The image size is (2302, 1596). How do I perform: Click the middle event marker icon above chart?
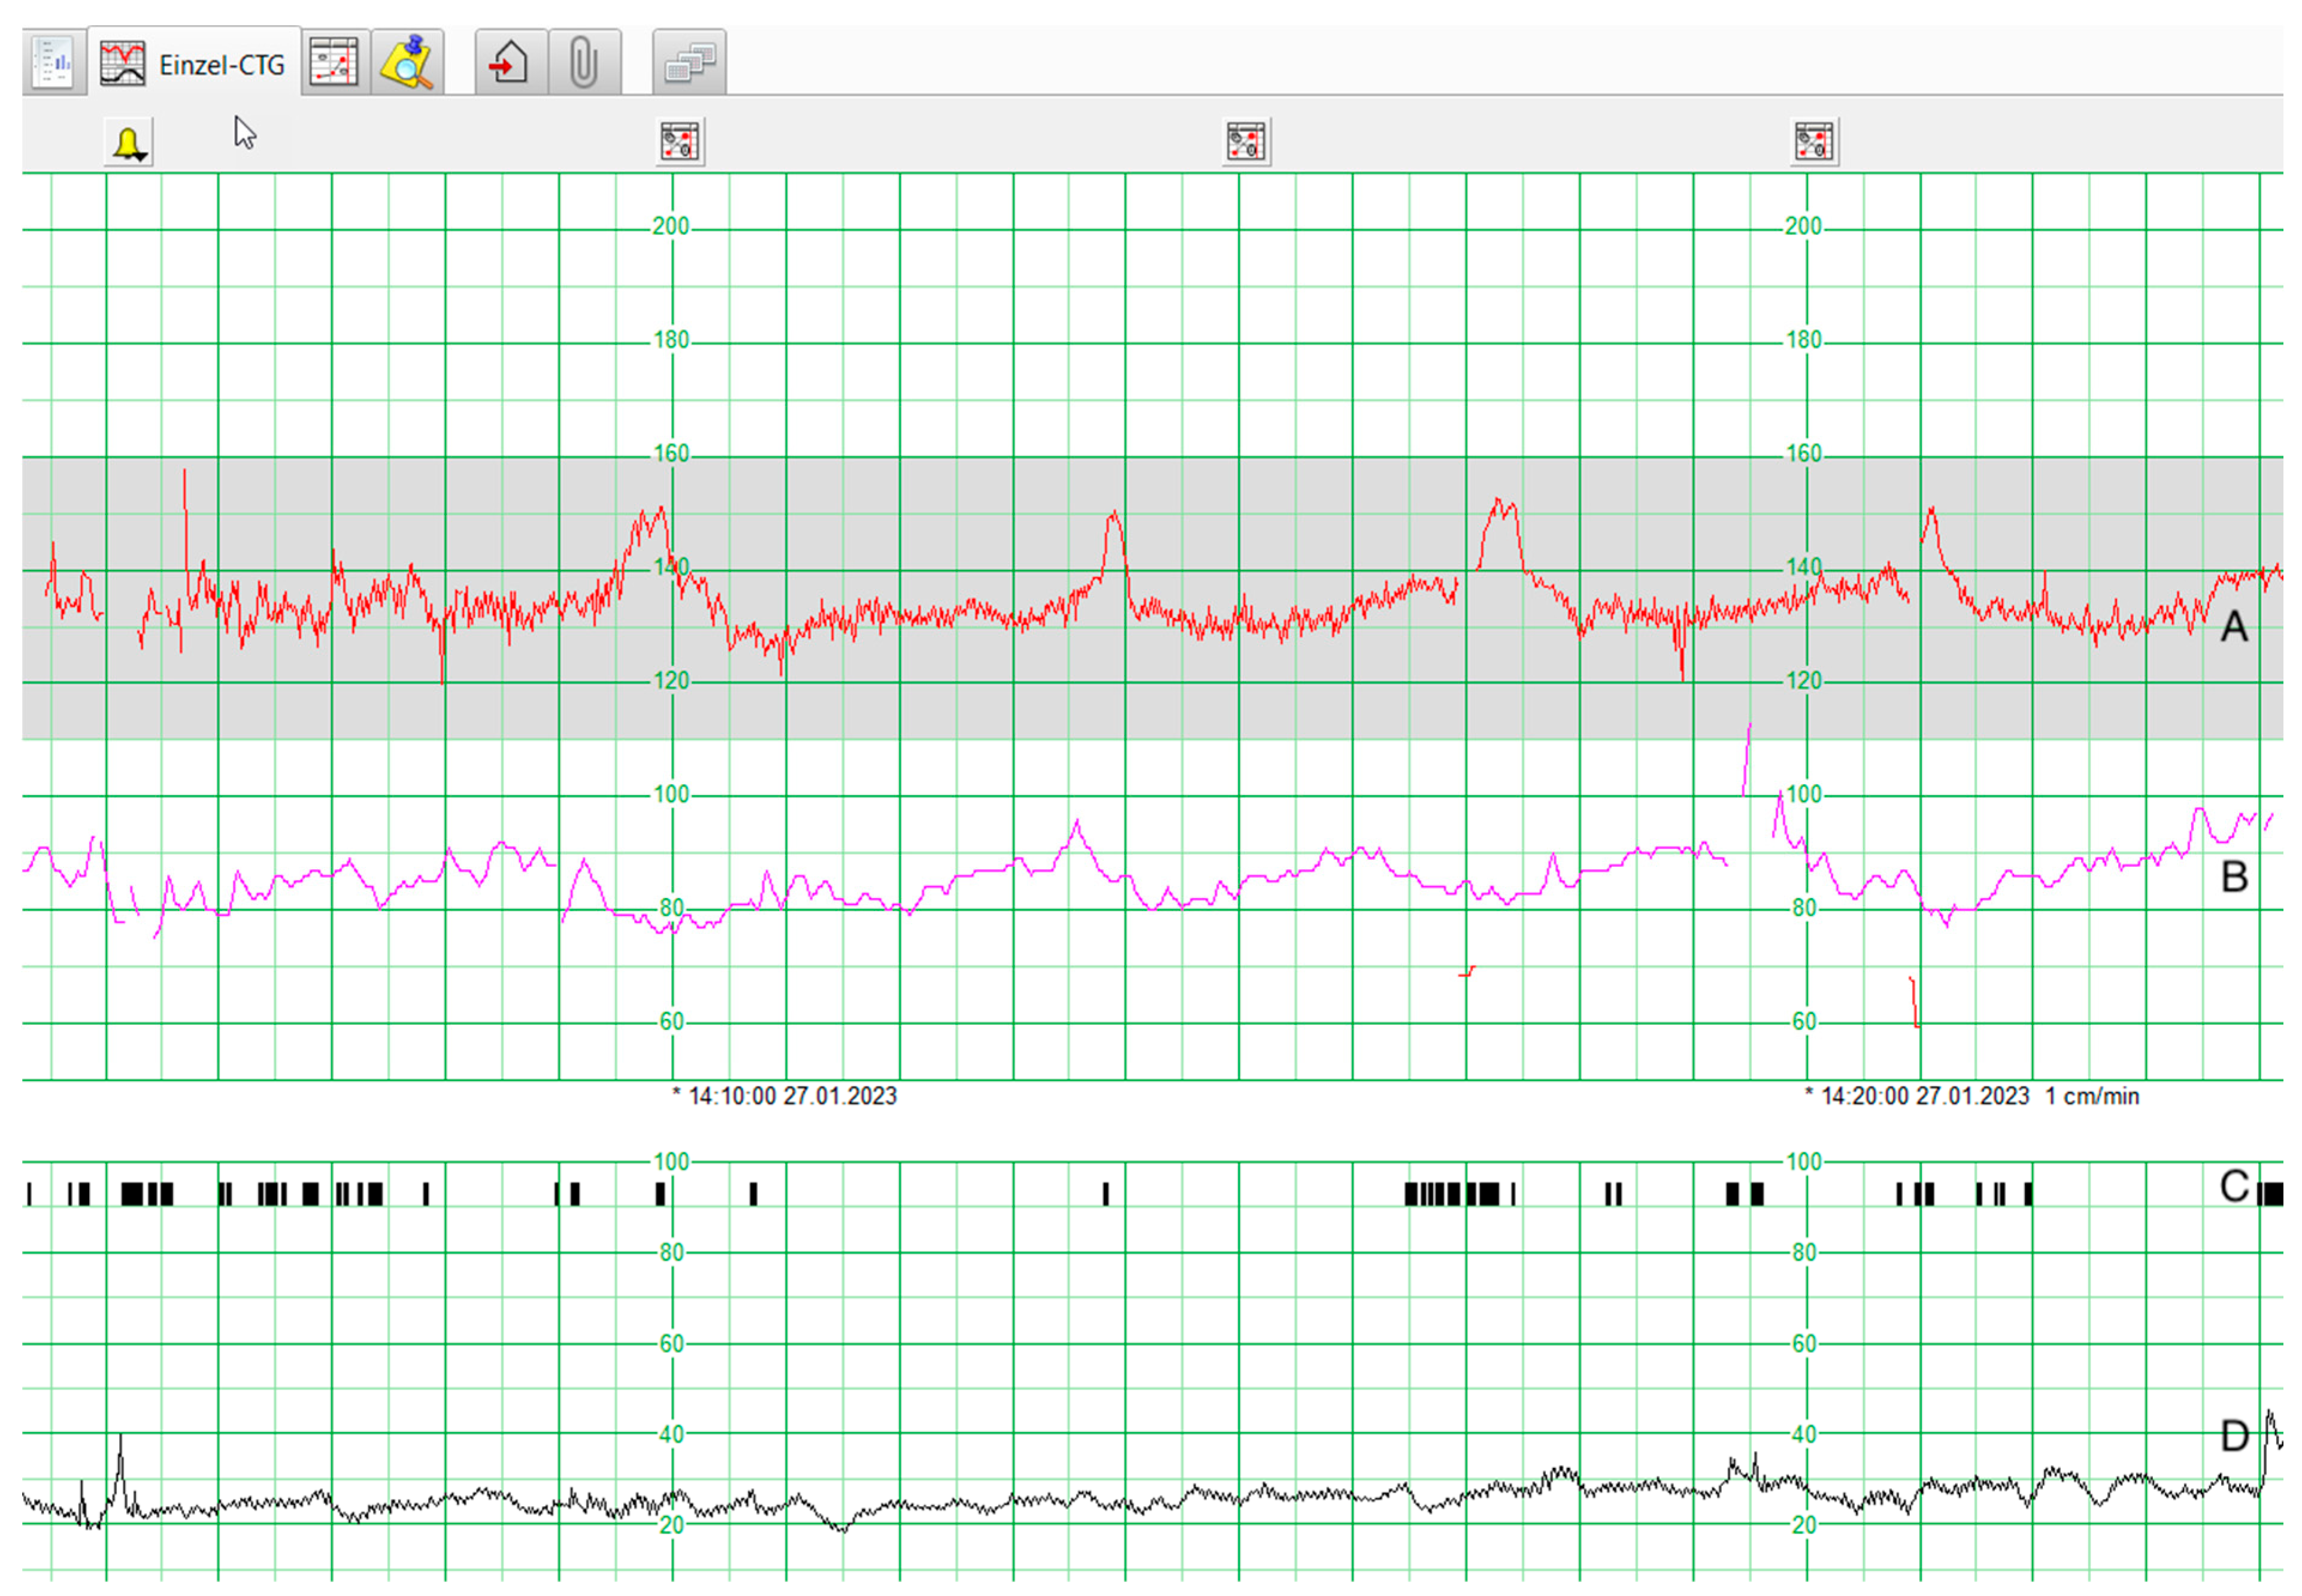[x=1246, y=142]
